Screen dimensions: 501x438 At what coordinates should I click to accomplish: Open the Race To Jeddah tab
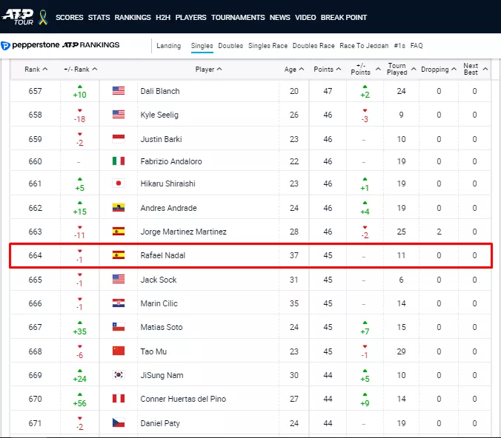click(364, 46)
